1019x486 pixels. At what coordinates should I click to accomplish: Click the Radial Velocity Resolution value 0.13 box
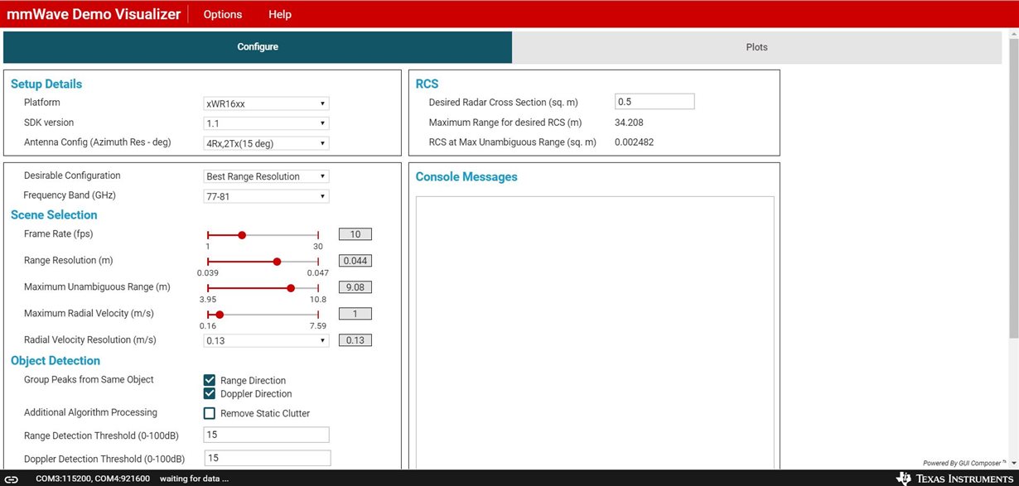point(355,340)
